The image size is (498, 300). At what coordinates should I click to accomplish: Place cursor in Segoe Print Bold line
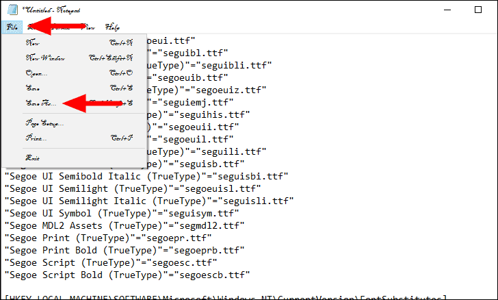pos(124,250)
